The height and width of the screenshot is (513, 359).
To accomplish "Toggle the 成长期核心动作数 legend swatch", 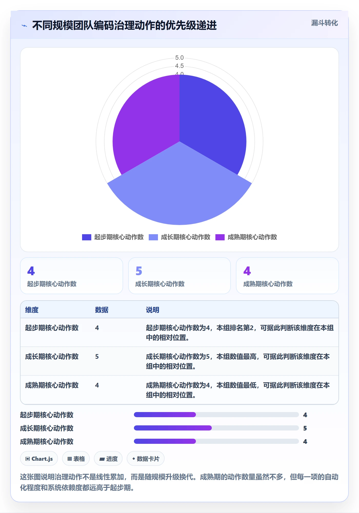I will point(153,237).
